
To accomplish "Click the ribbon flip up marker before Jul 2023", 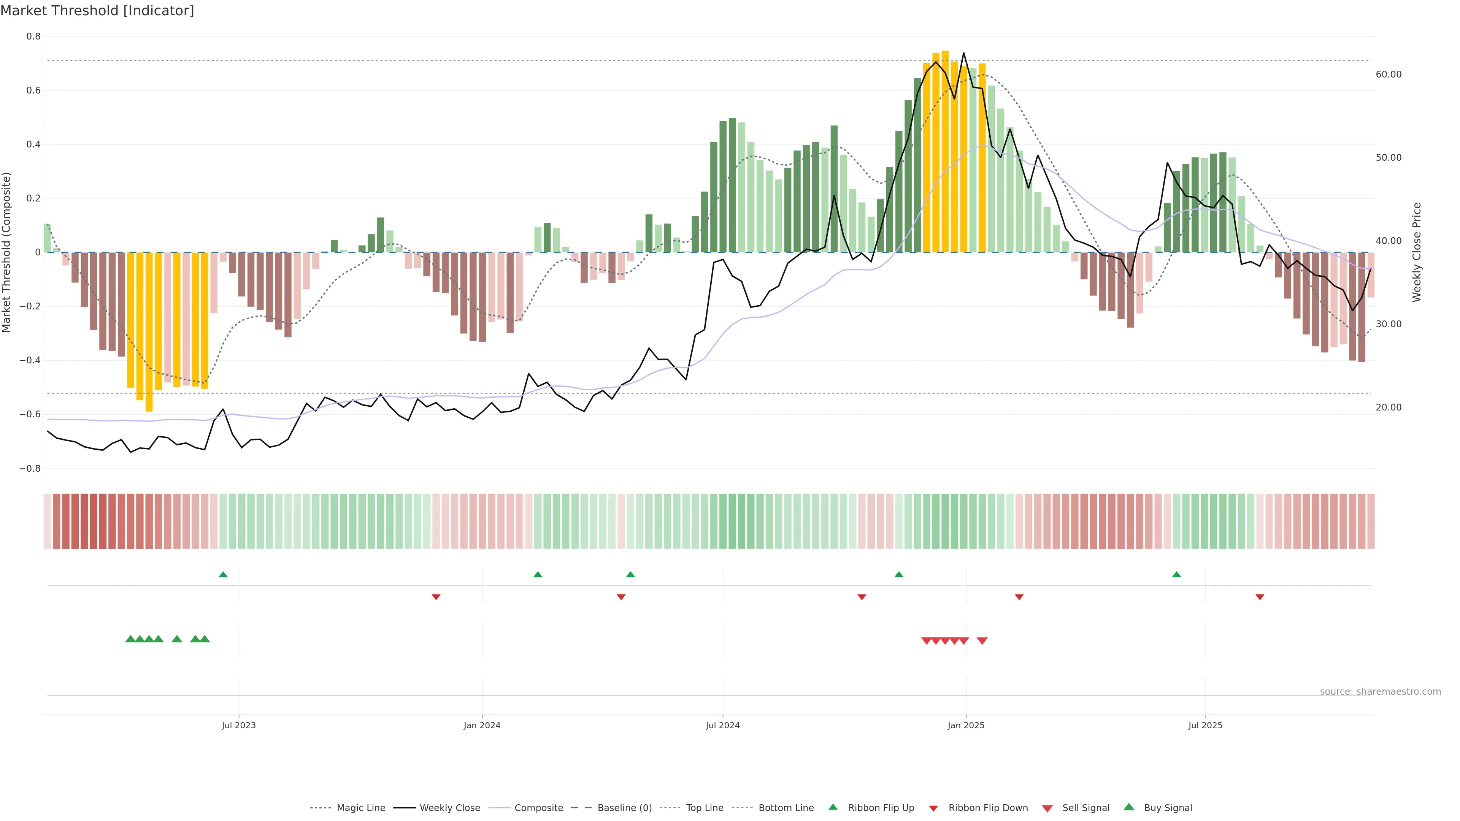I will pyautogui.click(x=223, y=575).
